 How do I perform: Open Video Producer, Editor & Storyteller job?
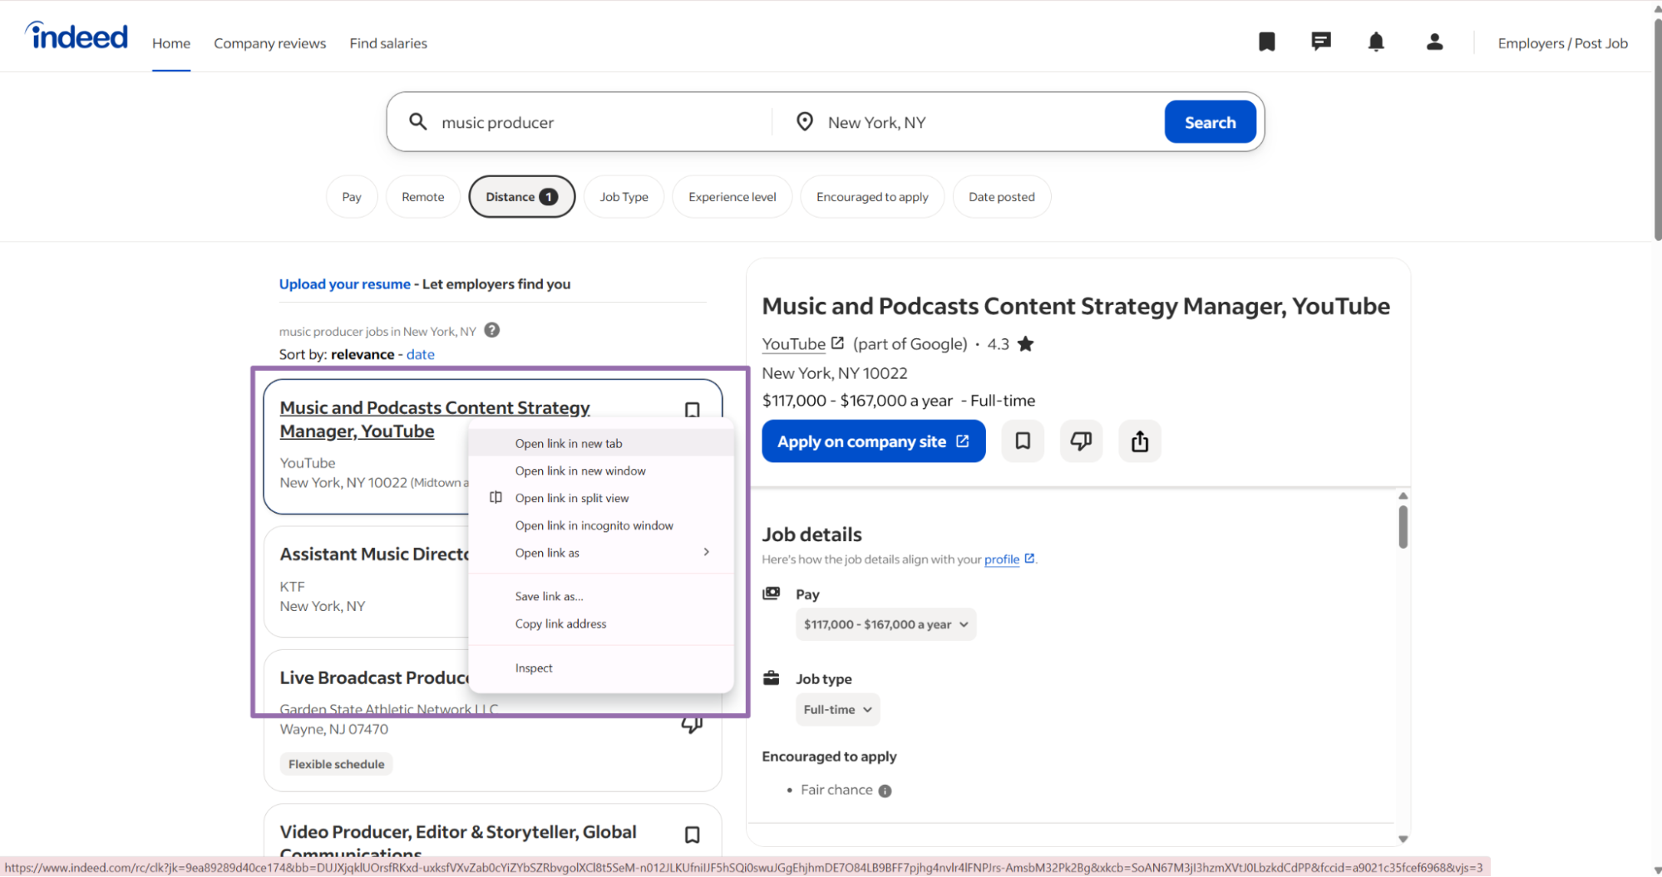click(458, 841)
